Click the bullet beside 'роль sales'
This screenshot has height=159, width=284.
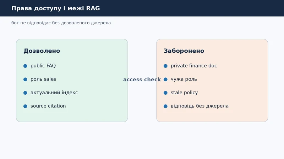pos(25,79)
